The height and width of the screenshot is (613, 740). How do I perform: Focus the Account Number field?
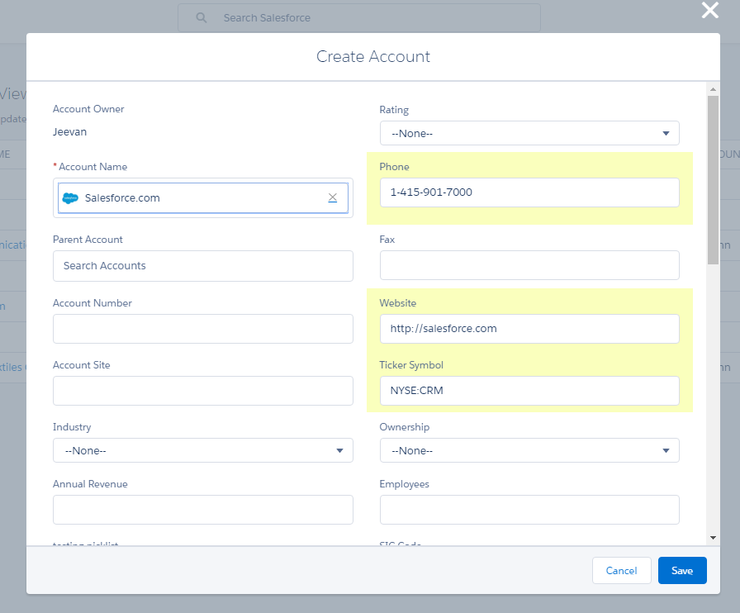click(203, 329)
